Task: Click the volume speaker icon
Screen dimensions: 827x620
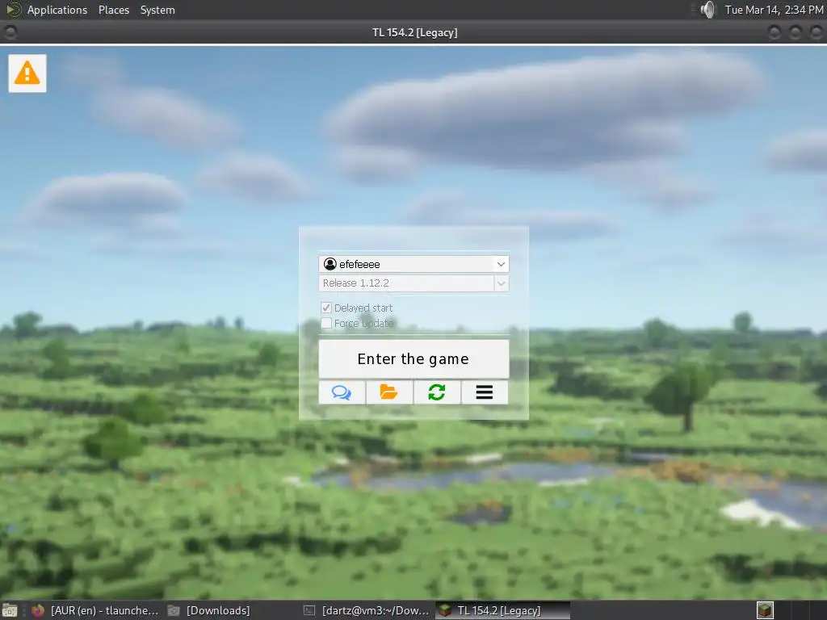Action: click(x=707, y=10)
